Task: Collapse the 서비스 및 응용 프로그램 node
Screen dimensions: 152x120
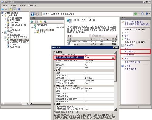Action: point(2,37)
